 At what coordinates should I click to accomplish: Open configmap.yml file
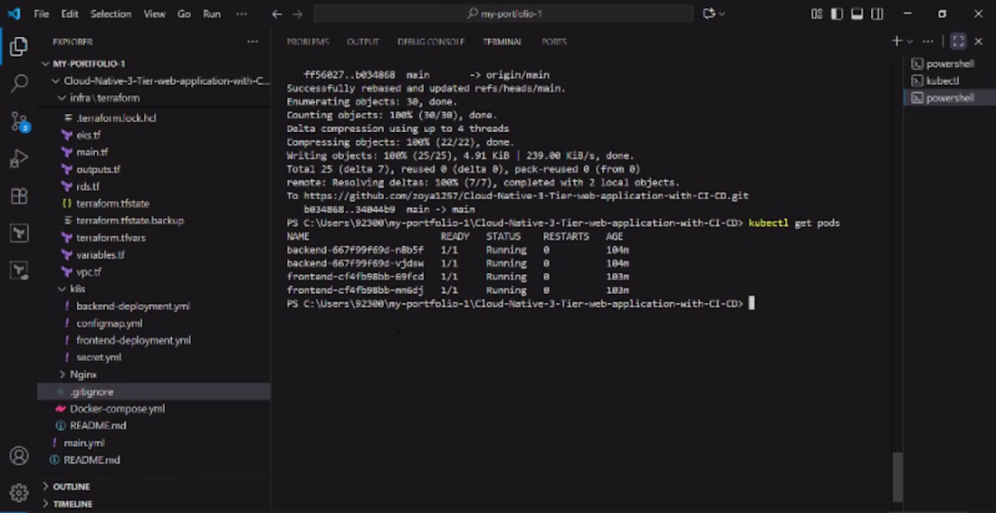pyautogui.click(x=110, y=323)
